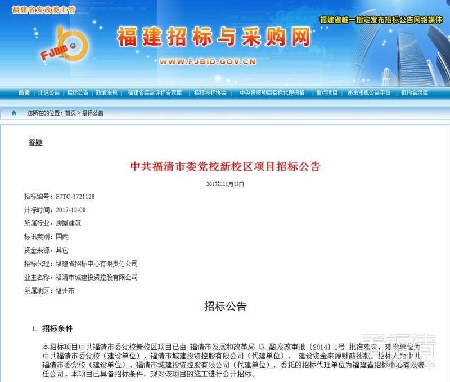Select 重点项目 in the navigation bar

tap(327, 92)
